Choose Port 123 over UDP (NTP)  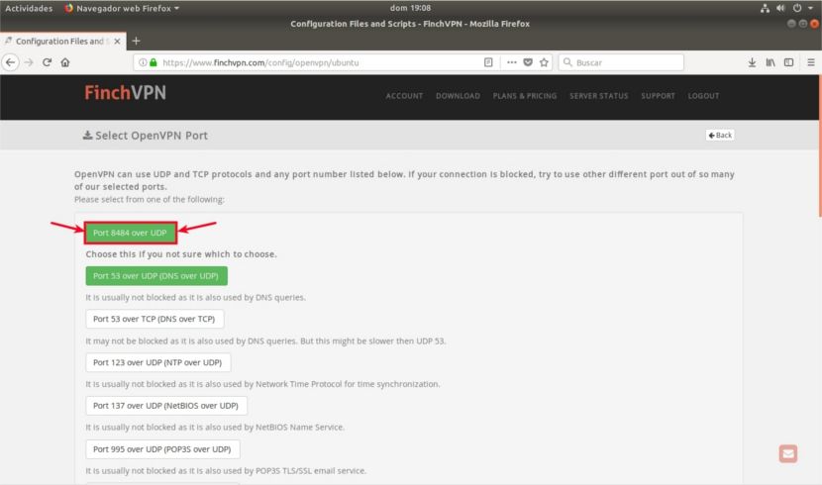[x=157, y=362]
